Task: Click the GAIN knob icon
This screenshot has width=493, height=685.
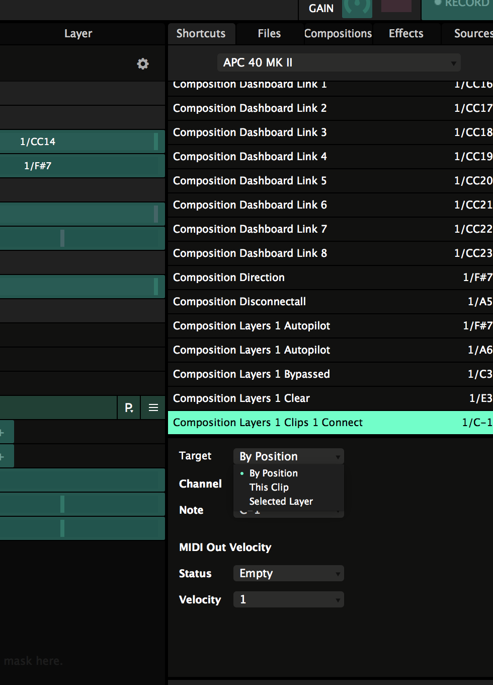Action: [x=357, y=7]
